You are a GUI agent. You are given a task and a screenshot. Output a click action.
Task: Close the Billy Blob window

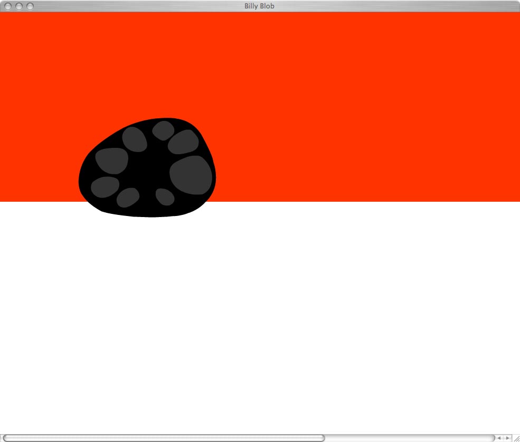pos(8,6)
